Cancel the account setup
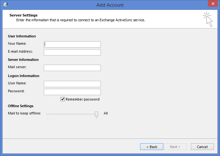This screenshot has width=220, height=156. 202,147
